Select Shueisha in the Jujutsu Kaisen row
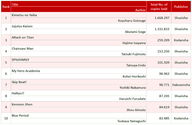The height and width of the screenshot is (125, 192). coord(181,29)
